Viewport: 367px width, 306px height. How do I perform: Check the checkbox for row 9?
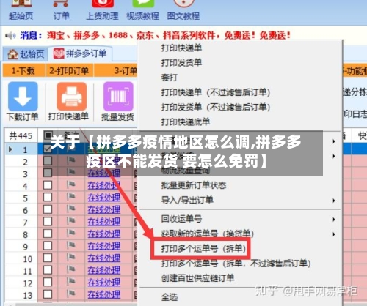tap(48, 245)
